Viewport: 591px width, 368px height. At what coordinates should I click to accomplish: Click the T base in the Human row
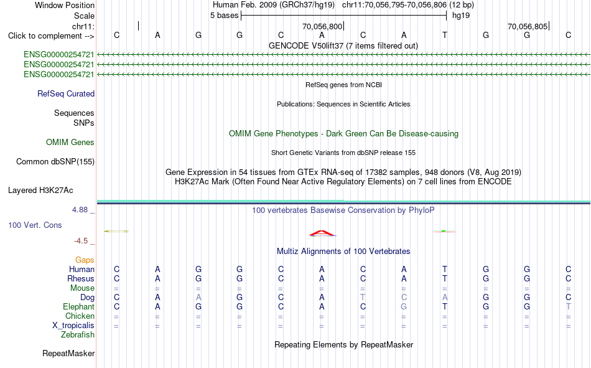[445, 269]
